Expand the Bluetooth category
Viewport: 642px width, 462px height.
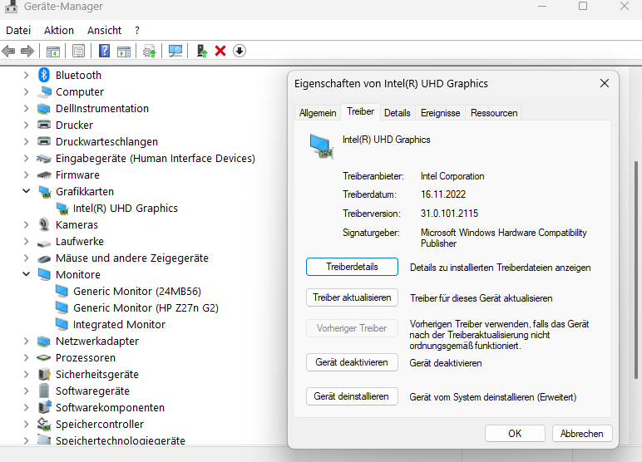27,76
